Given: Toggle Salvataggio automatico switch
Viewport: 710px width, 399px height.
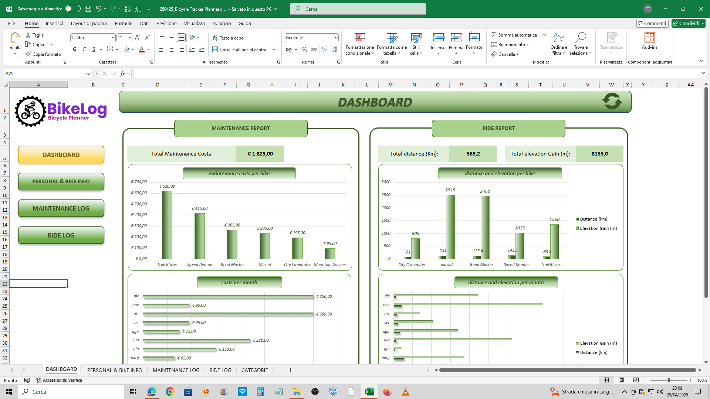Looking at the screenshot, I should [x=73, y=9].
